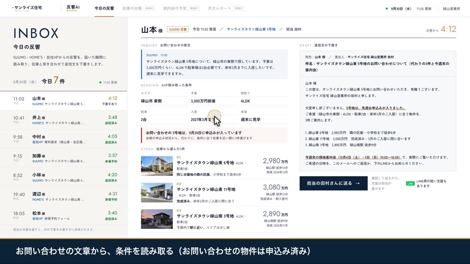The image size is (470, 264).
Task: Click the 反響AI DEMO logo
Action: click(73, 8)
